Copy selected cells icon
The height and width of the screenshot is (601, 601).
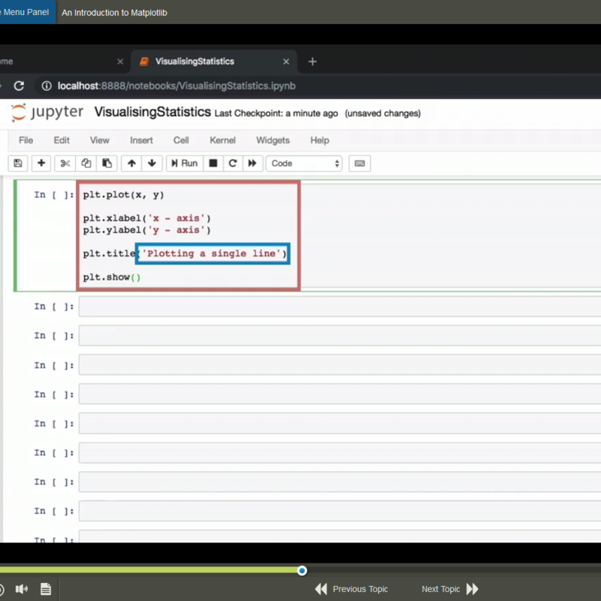point(86,163)
